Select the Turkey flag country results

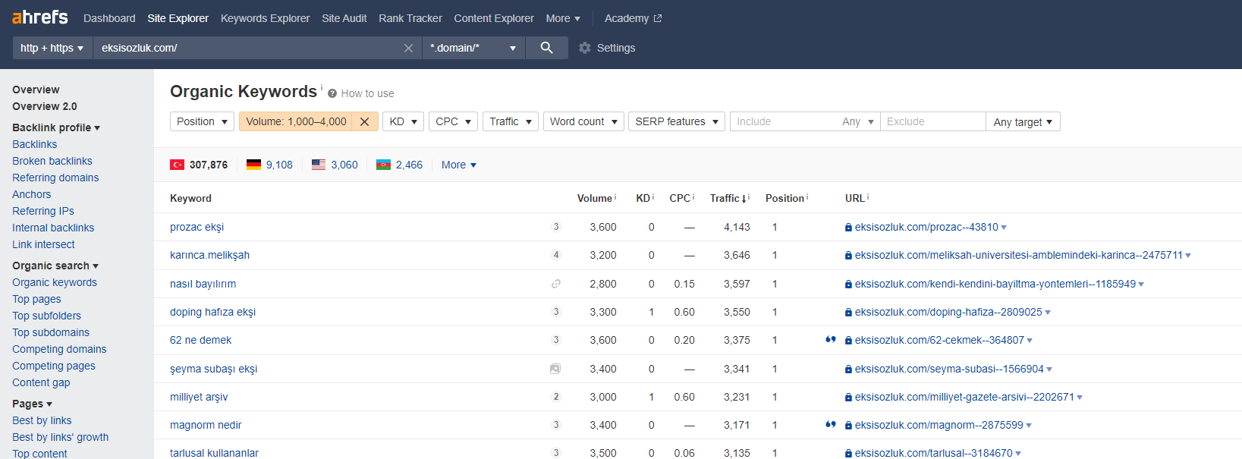point(199,165)
